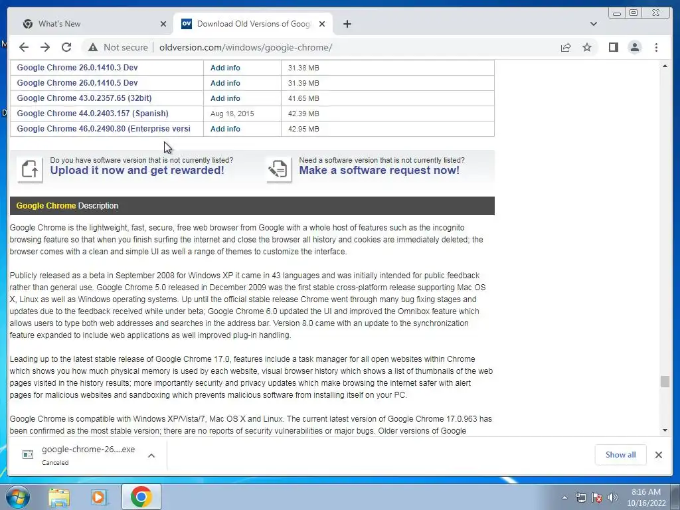This screenshot has width=680, height=510.
Task: Click Add info for Chrome 46.0.2490.80
Action: pos(225,129)
